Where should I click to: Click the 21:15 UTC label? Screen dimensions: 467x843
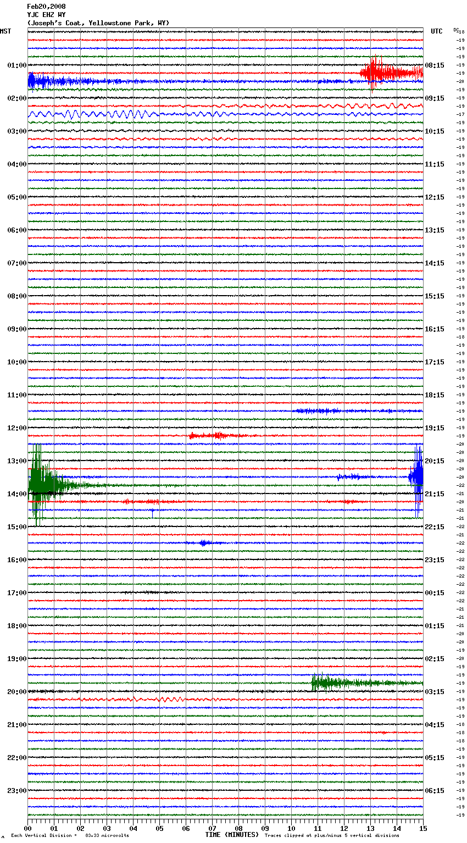point(435,494)
